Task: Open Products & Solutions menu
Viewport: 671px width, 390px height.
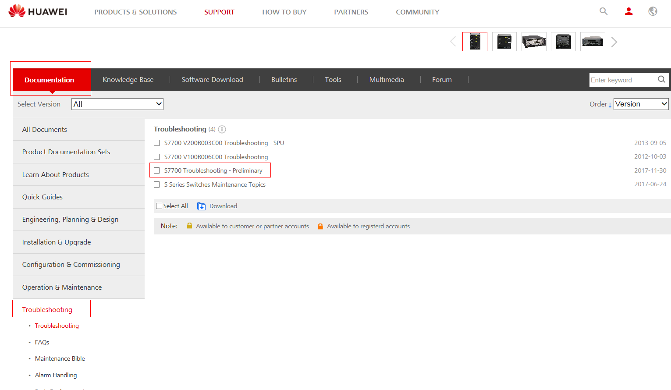Action: pyautogui.click(x=135, y=12)
